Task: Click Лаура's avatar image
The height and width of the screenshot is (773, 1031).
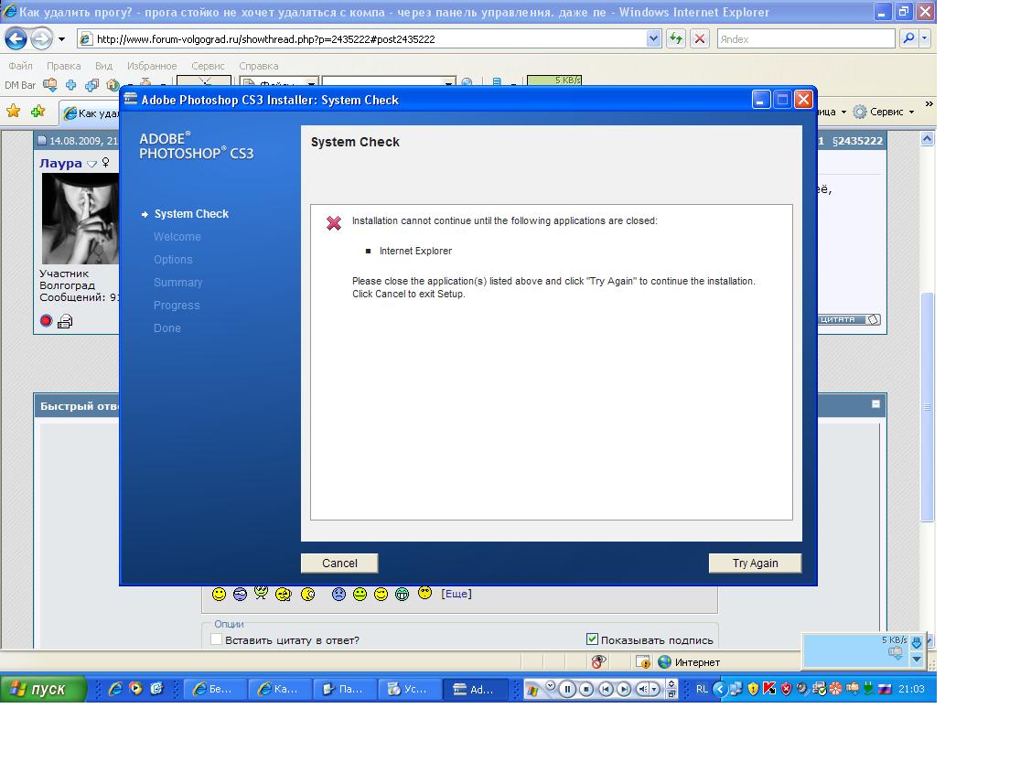Action: 81,219
